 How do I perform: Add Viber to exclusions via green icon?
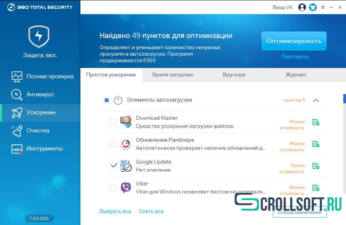click(x=316, y=188)
